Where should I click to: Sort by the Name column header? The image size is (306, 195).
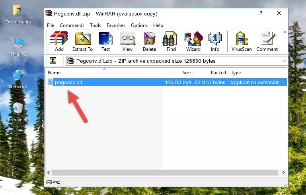point(104,73)
